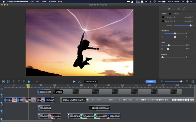The width and height of the screenshot is (196, 122).
Task: Select the 5afbcc7f clip in timeline
Action: coord(50,100)
